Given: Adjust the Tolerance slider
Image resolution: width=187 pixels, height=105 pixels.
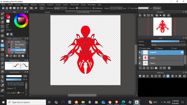Looking at the screenshot, I should pos(83,8).
